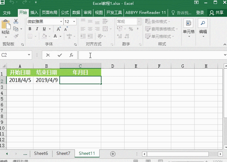Click the wrap text icon
Image resolution: width=227 pixels, height=162 pixels.
(x=105, y=21)
